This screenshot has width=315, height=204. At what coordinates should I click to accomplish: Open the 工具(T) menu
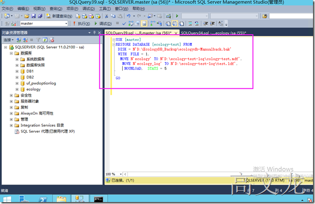[105, 9]
